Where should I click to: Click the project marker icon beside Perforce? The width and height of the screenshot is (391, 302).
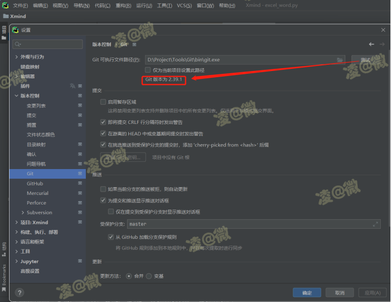80,203
